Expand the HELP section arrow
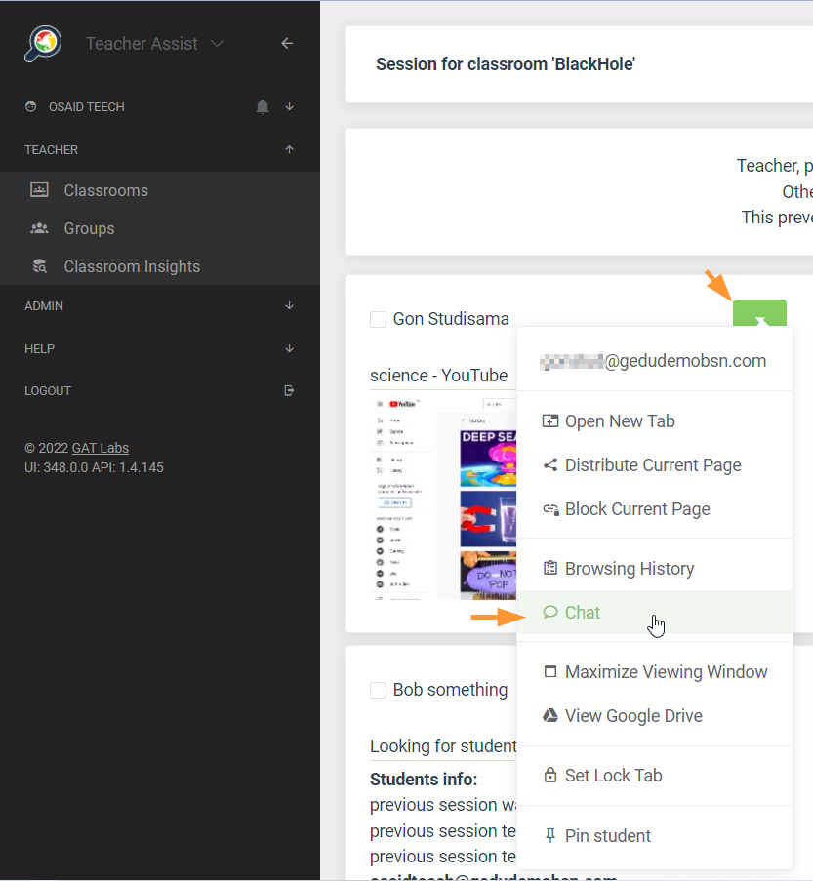 tap(290, 348)
